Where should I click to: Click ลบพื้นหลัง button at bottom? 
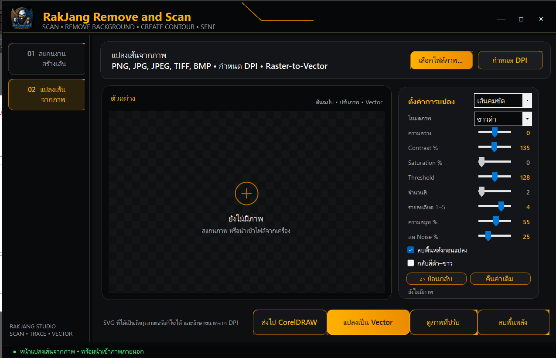click(513, 322)
